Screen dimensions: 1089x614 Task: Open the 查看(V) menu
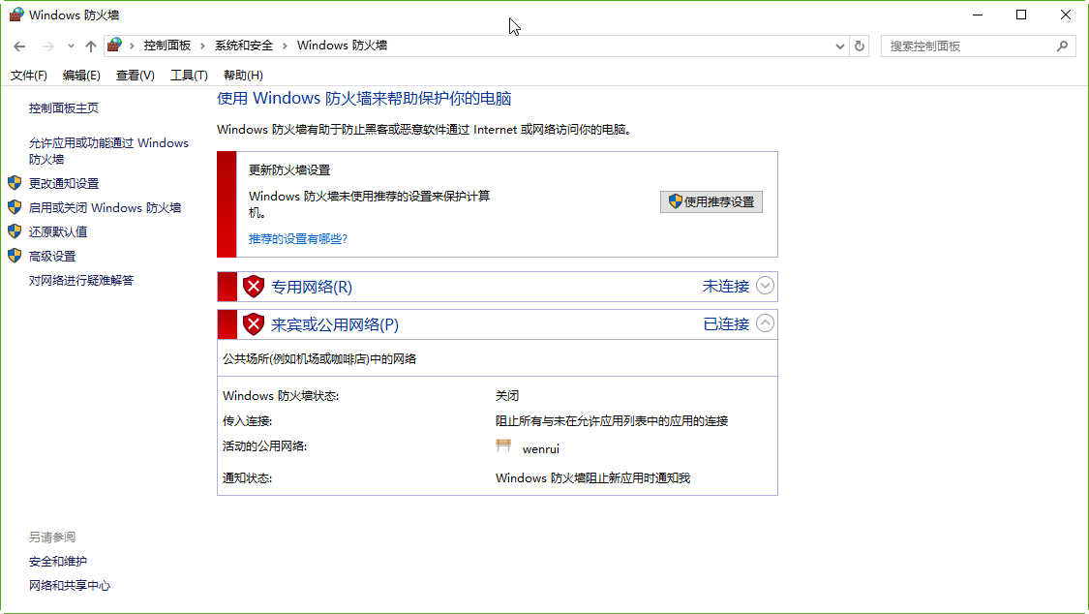[135, 75]
